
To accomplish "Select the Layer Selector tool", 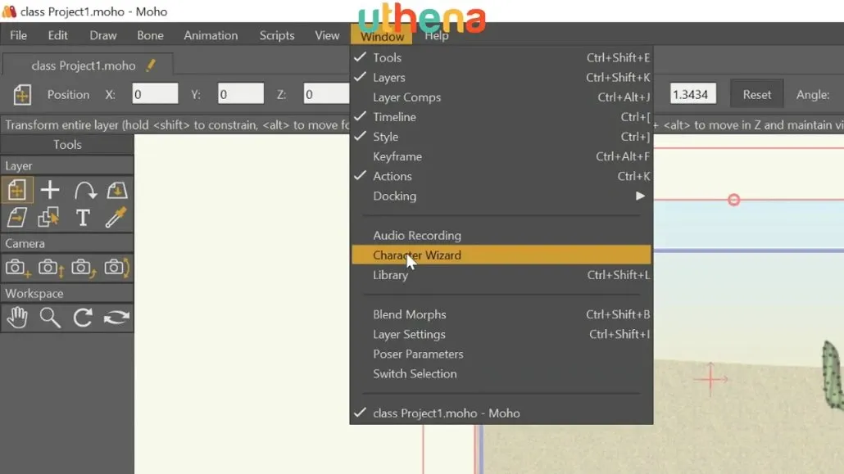I will pyautogui.click(x=50, y=218).
